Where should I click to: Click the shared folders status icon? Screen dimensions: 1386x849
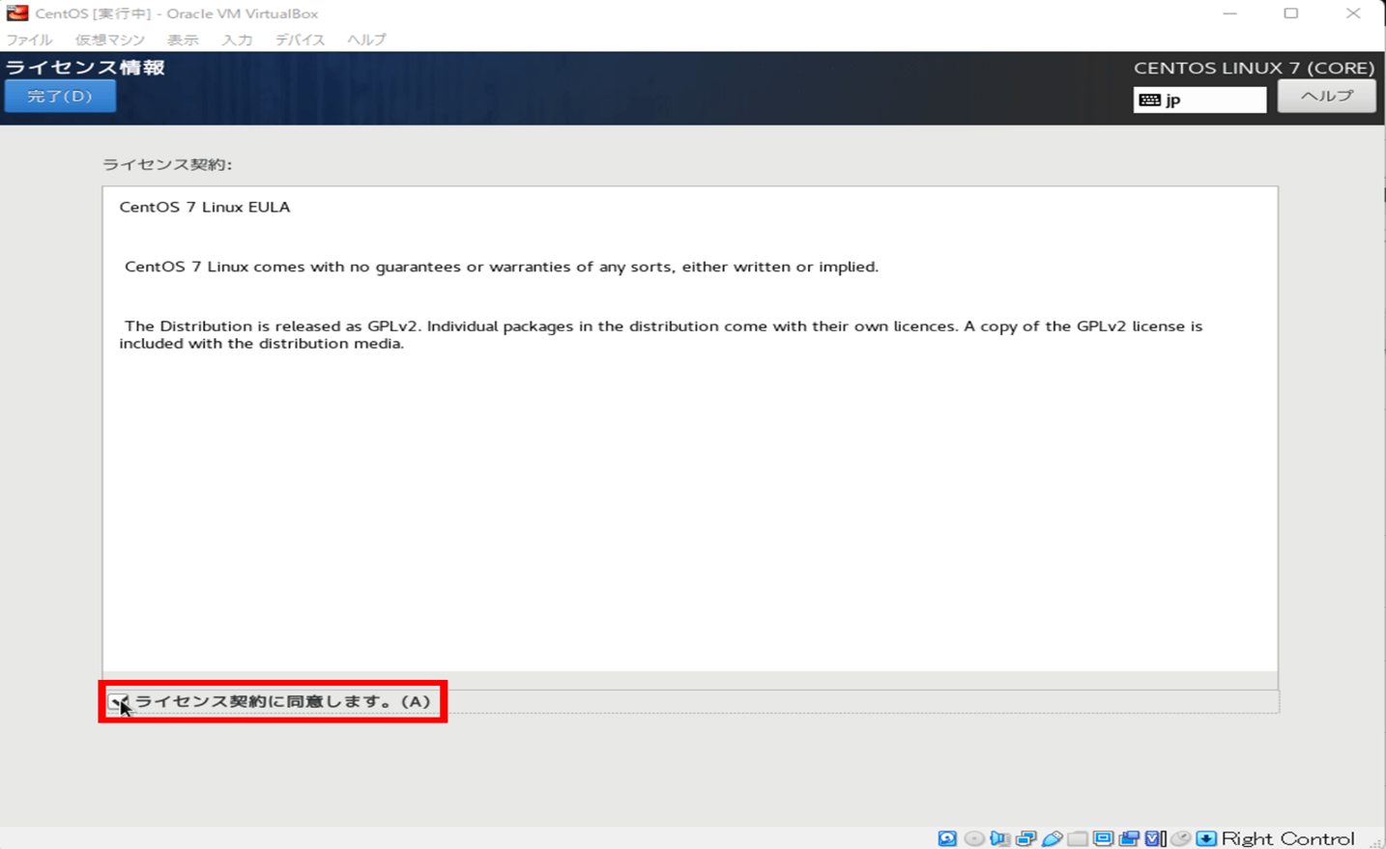pos(1077,838)
